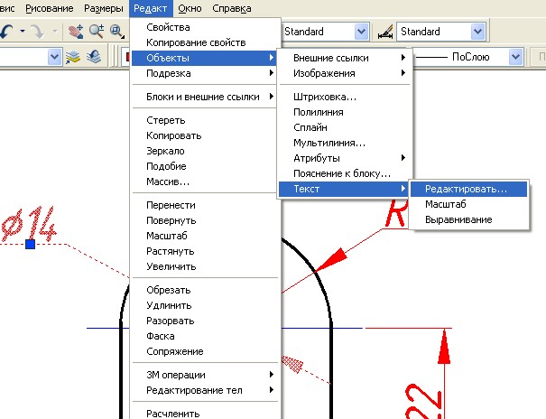Expand the Текст submenu entry
Image resolution: width=546 pixels, height=419 pixels.
(344, 189)
